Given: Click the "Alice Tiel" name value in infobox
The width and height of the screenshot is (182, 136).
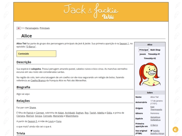Looking at the screenshot, I should (154, 97).
